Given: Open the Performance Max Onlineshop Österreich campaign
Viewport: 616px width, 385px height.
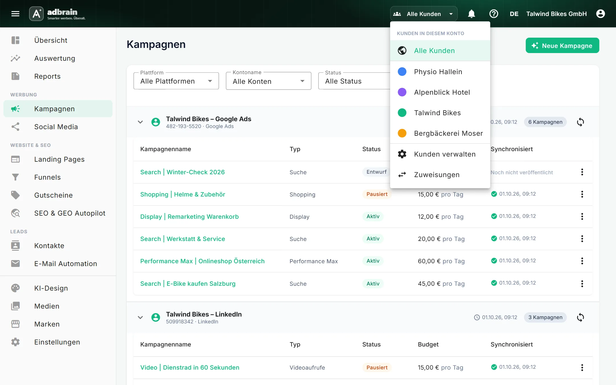Looking at the screenshot, I should coord(202,261).
